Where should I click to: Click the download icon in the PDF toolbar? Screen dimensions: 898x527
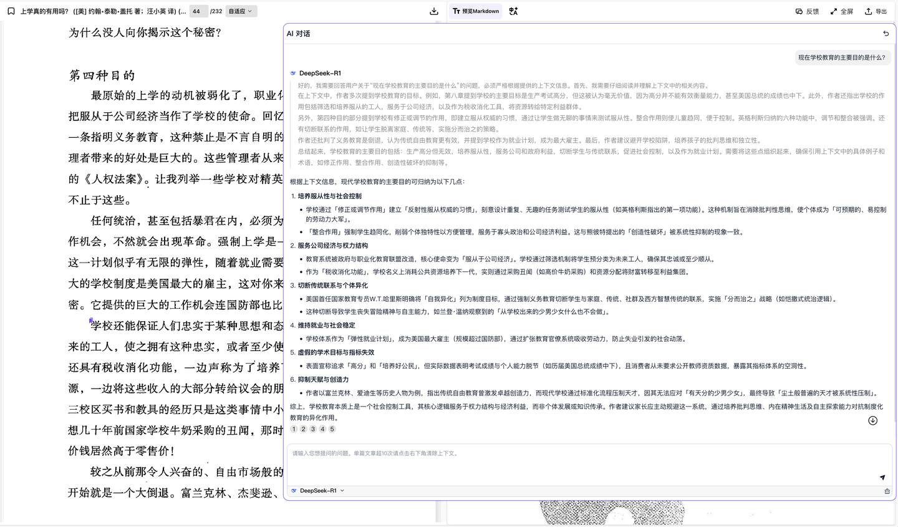434,11
